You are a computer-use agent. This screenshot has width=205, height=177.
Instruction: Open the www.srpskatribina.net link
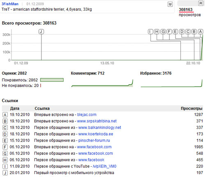click(97, 121)
